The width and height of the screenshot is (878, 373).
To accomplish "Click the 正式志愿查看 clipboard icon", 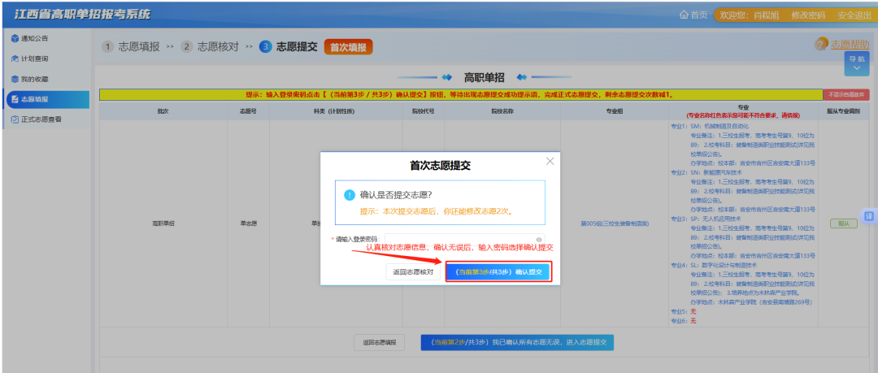I will tap(15, 119).
